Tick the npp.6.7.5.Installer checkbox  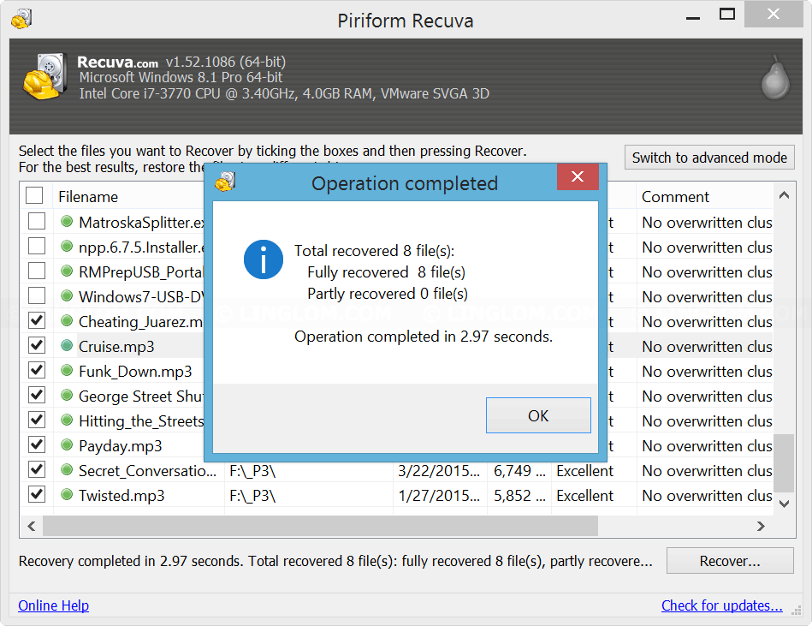[x=36, y=246]
